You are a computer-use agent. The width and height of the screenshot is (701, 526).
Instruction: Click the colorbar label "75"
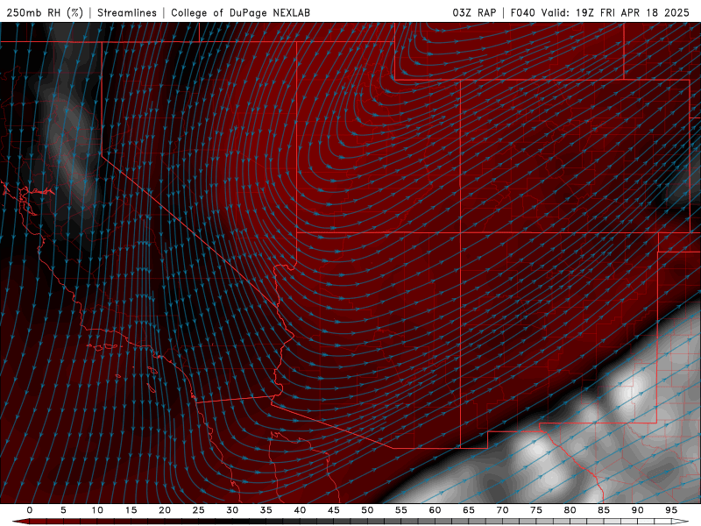pos(536,510)
